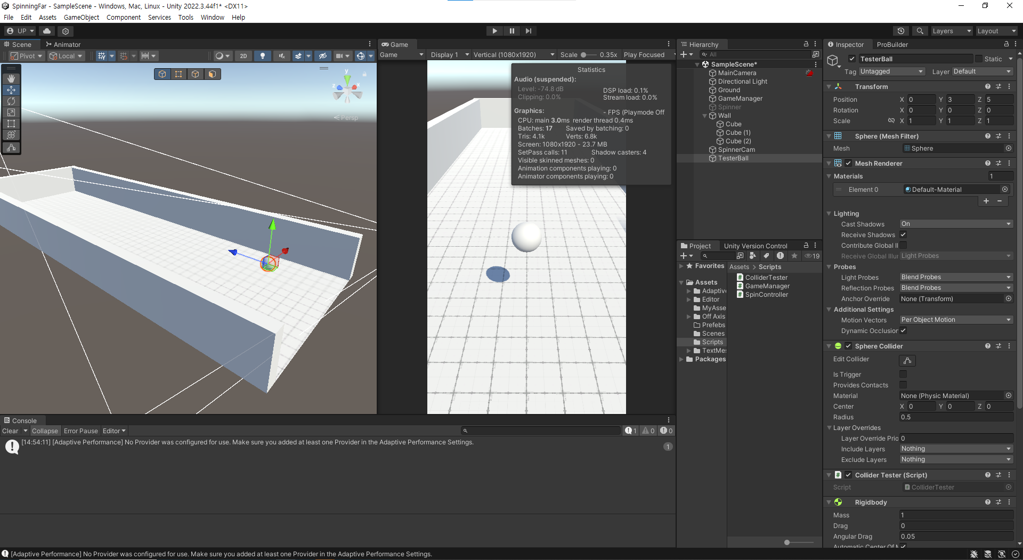The height and width of the screenshot is (560, 1023).
Task: Click the Play button in the top toolbar
Action: [x=494, y=31]
